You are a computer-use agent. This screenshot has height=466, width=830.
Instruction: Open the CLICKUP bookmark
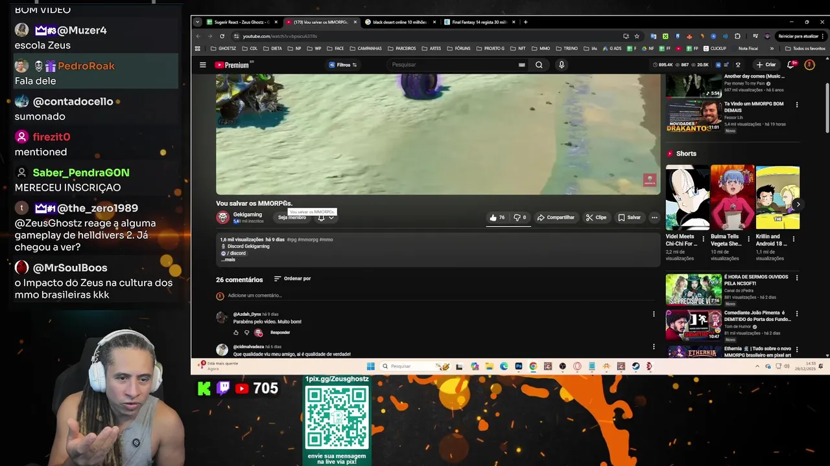pyautogui.click(x=715, y=49)
